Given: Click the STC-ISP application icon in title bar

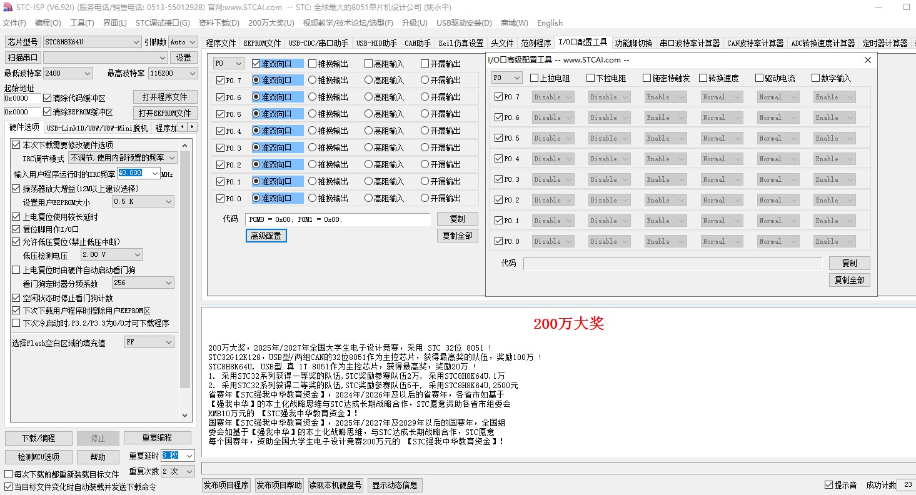Looking at the screenshot, I should pyautogui.click(x=8, y=7).
